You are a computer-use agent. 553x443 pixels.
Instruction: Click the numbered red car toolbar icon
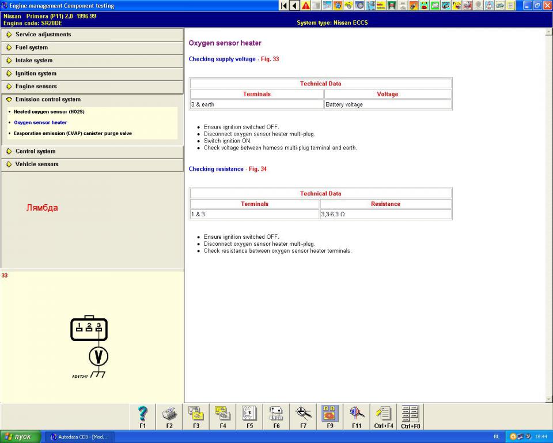[425, 6]
